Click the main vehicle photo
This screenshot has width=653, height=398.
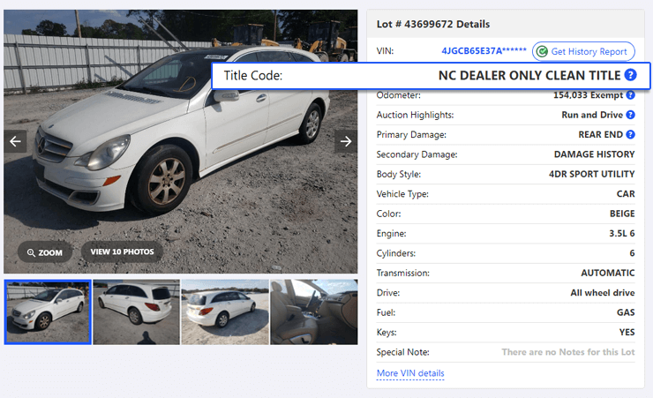pyautogui.click(x=180, y=141)
